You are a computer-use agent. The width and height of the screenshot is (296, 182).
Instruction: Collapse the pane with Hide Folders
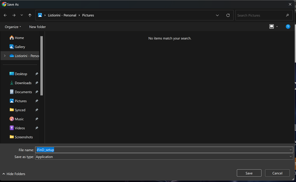pyautogui.click(x=14, y=174)
